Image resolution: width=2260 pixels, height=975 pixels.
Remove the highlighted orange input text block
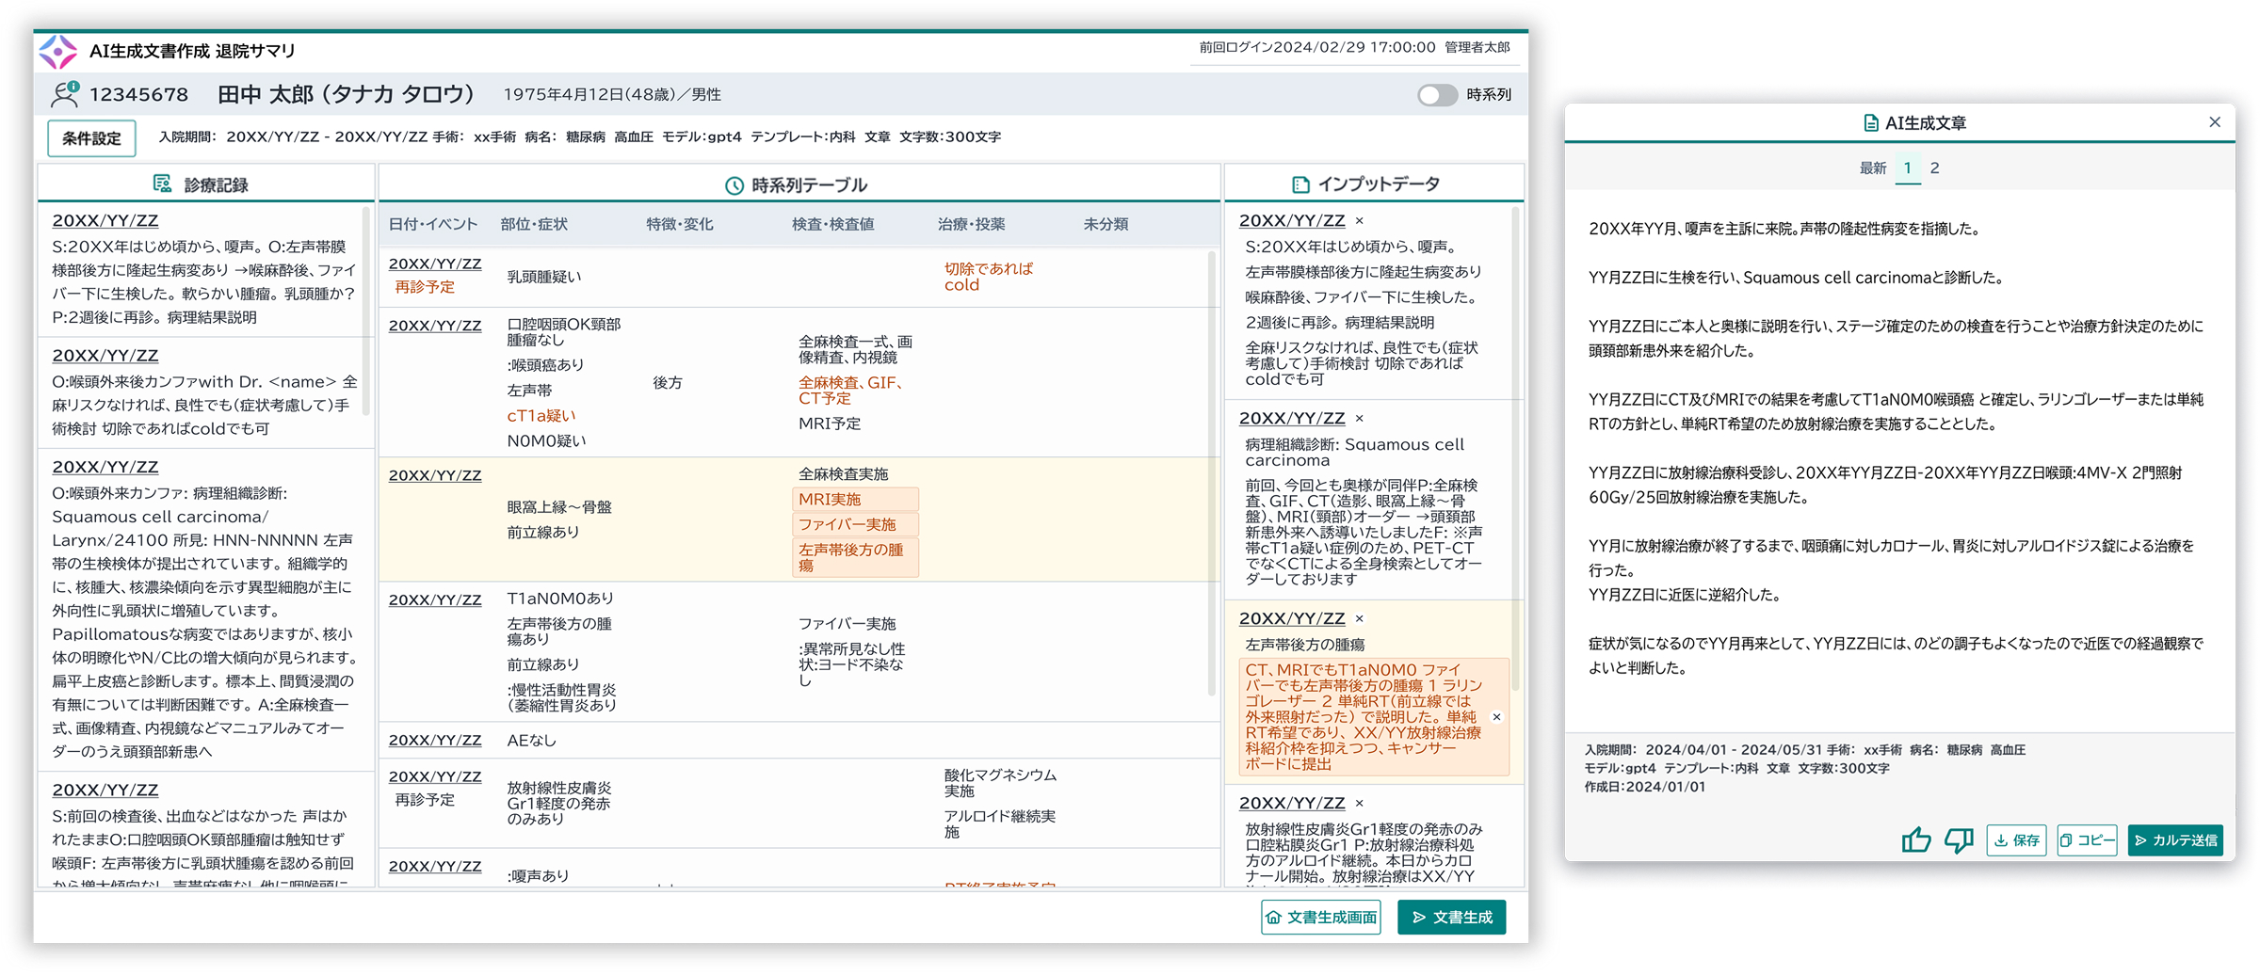[x=1496, y=717]
